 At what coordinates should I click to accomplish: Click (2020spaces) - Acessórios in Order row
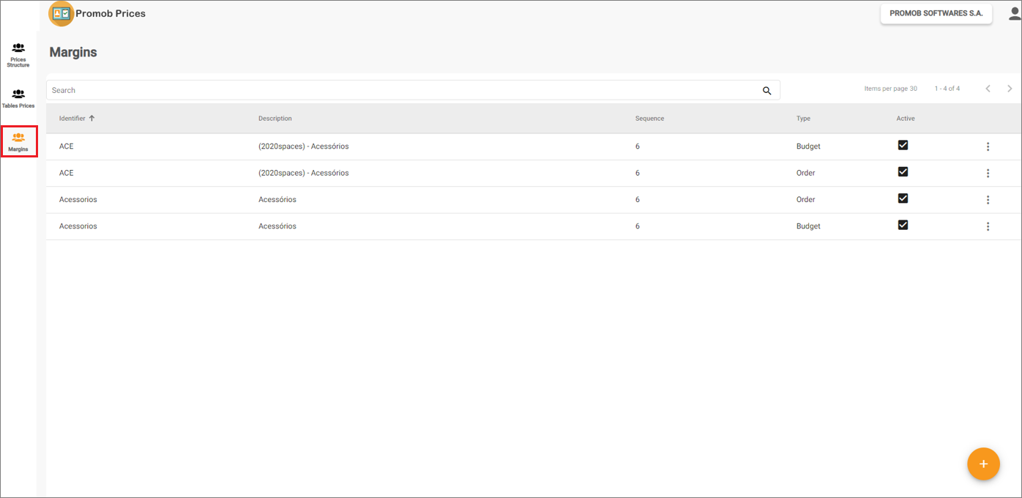304,173
